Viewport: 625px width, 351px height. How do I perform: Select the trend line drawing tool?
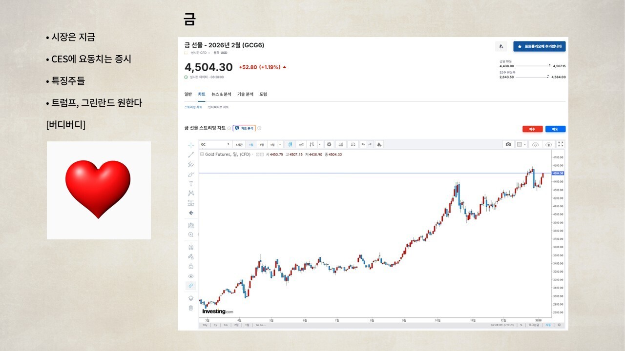point(191,155)
